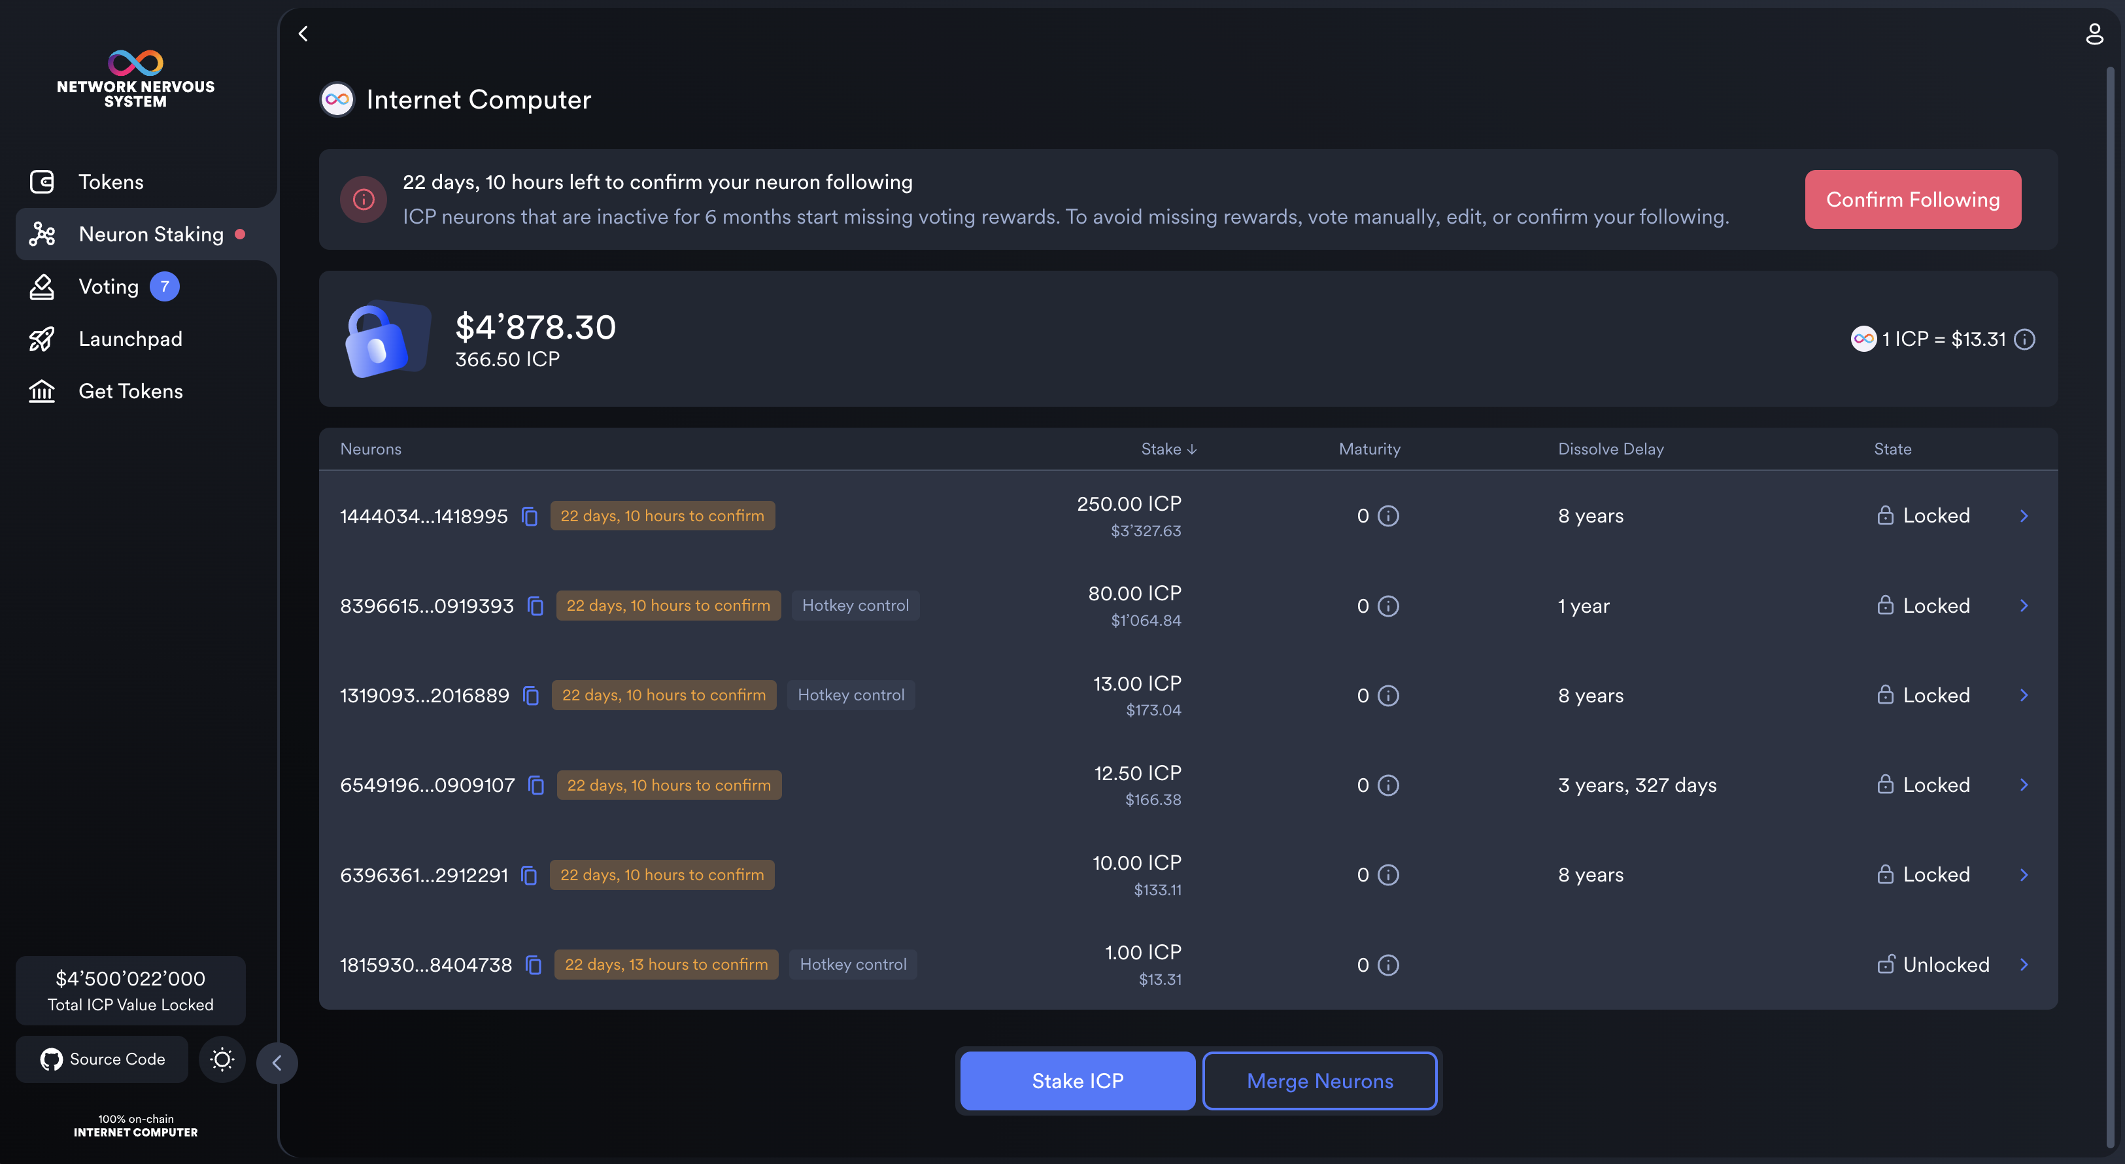Click Locked state of 12.50 ICP neuron
Viewport: 2125px width, 1164px height.
(x=1923, y=785)
